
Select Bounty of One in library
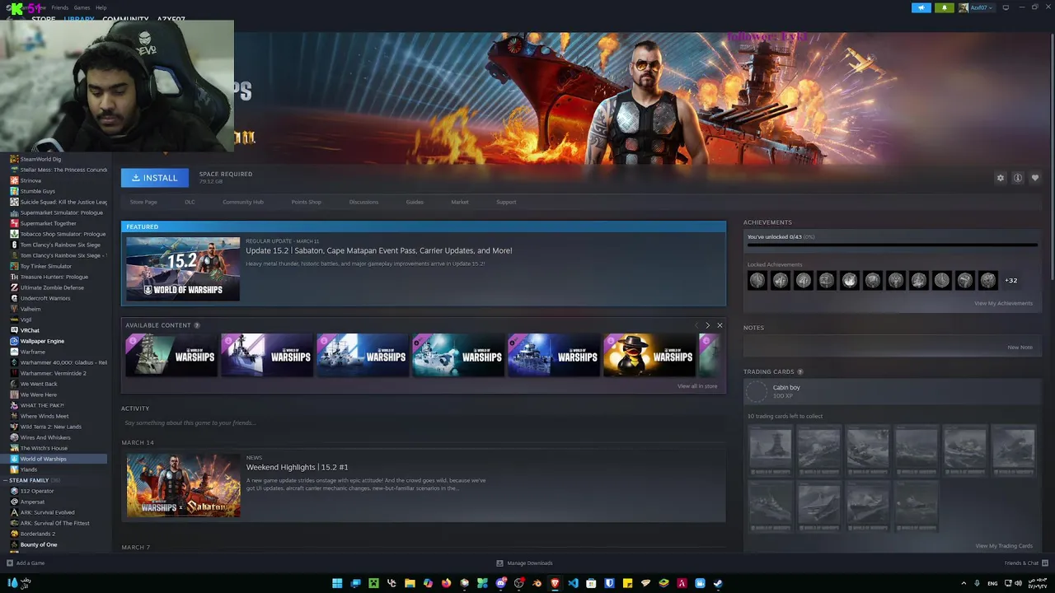(x=39, y=544)
